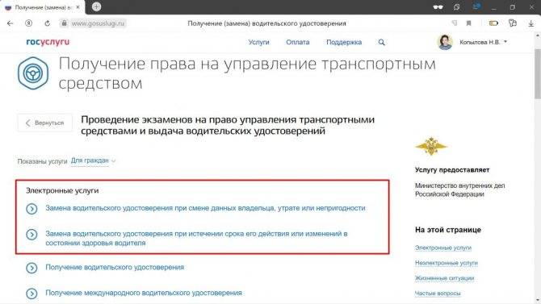Open Получение международного водительского удостоверения link
The image size is (541, 304).
[x=144, y=293]
